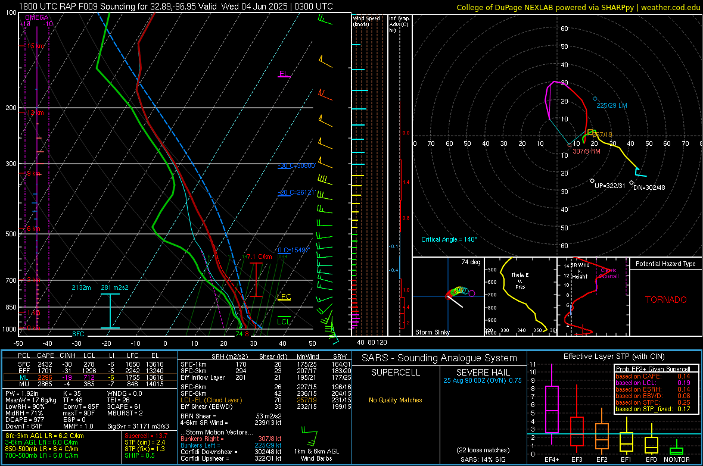
Task: Click the PW = 1.92in value
Action: coord(23,393)
